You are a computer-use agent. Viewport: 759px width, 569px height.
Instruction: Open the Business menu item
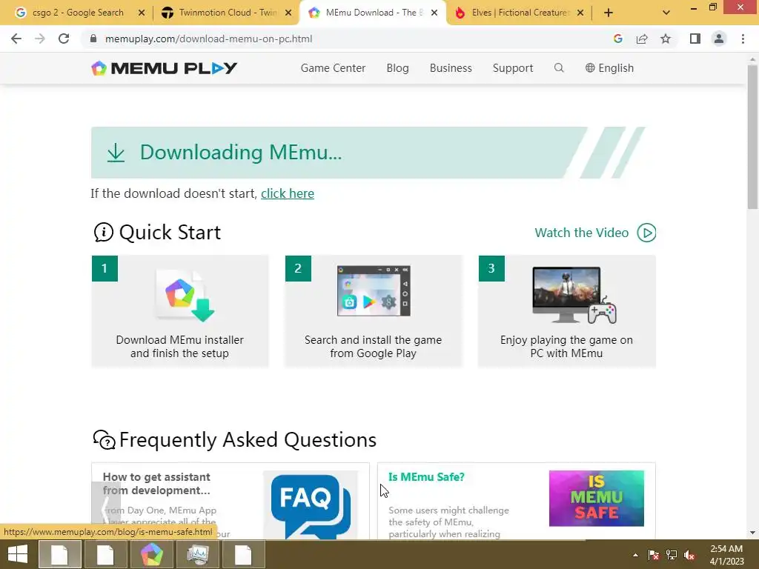click(x=451, y=68)
